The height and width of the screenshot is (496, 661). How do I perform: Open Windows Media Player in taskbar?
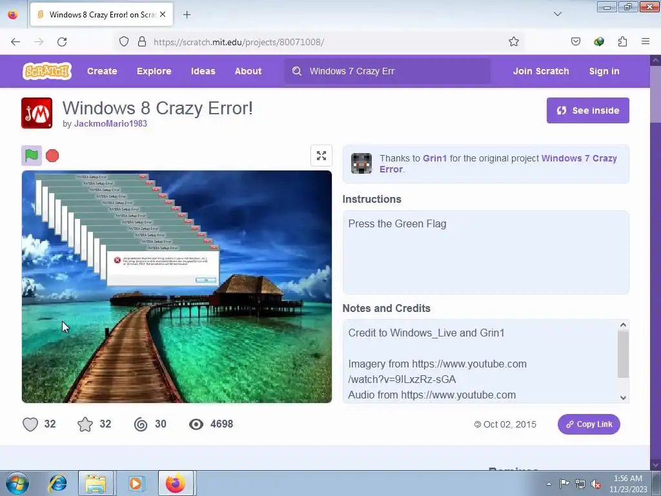(136, 483)
